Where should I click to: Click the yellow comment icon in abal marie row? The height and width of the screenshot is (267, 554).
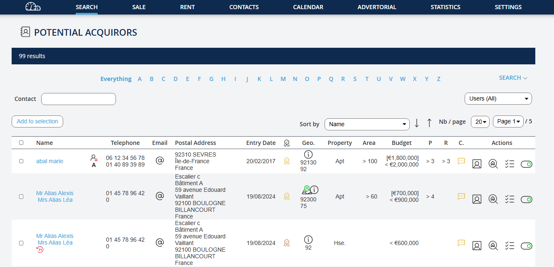coord(461,161)
